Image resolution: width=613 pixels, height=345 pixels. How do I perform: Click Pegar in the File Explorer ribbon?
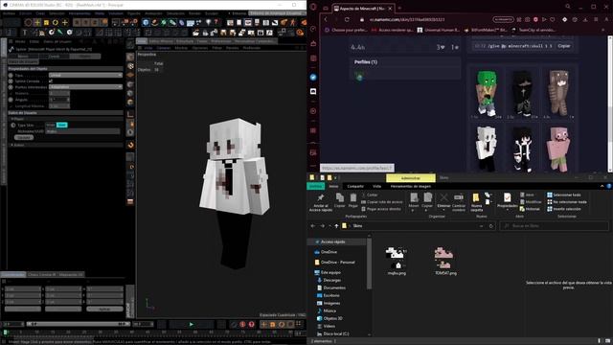(x=353, y=200)
